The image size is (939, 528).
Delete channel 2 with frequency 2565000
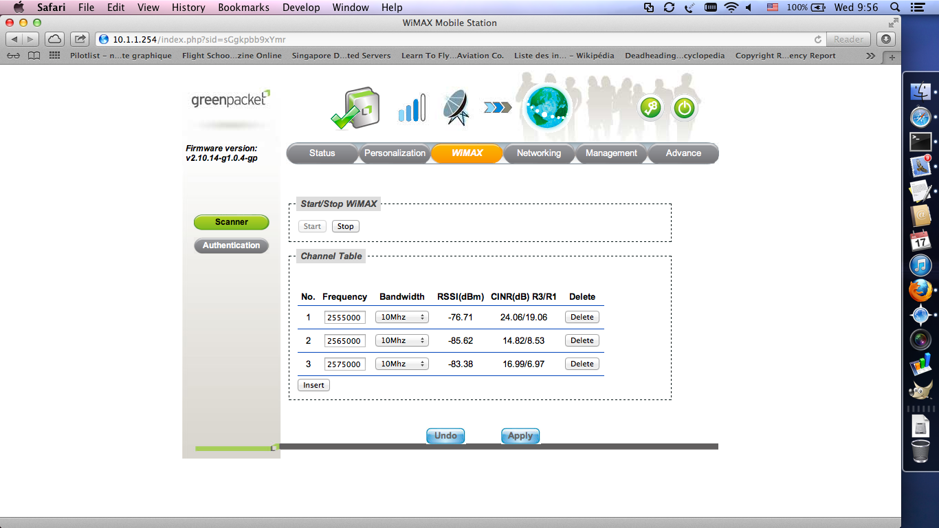pos(582,340)
